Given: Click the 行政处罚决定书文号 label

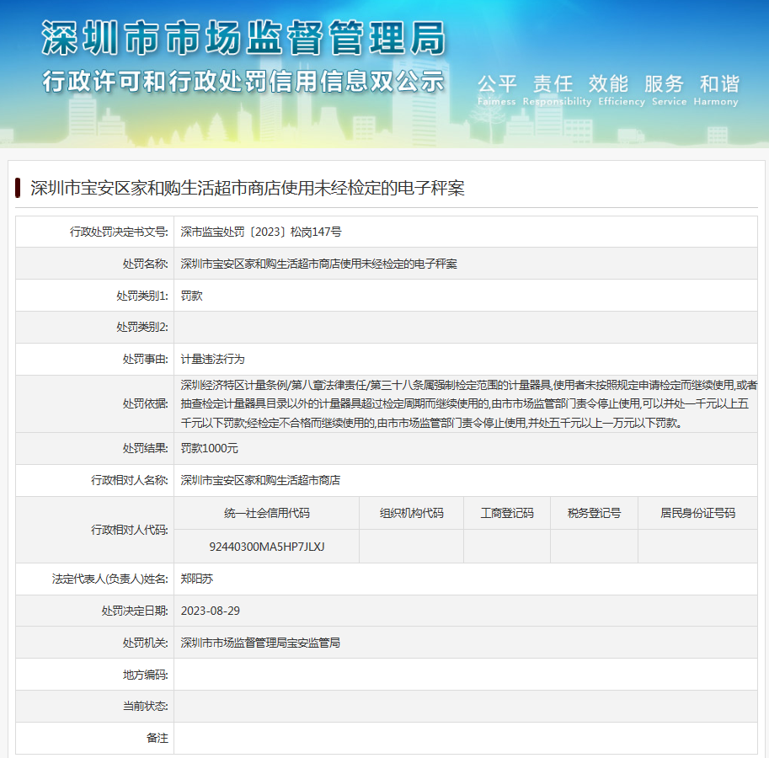Looking at the screenshot, I should [119, 232].
